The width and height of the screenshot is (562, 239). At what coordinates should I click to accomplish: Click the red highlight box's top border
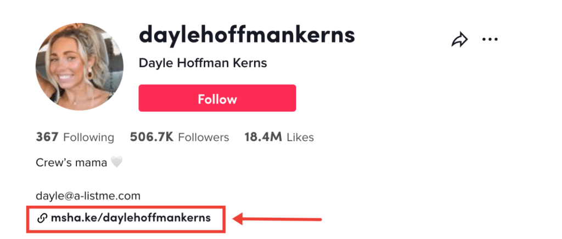pyautogui.click(x=127, y=207)
